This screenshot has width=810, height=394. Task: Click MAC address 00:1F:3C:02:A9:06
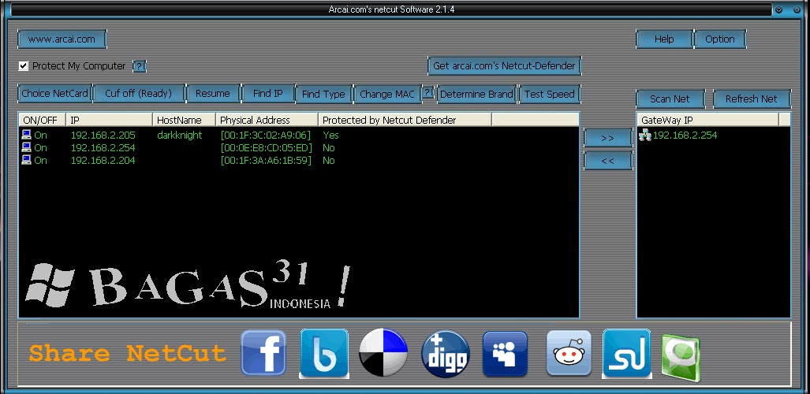(x=266, y=135)
